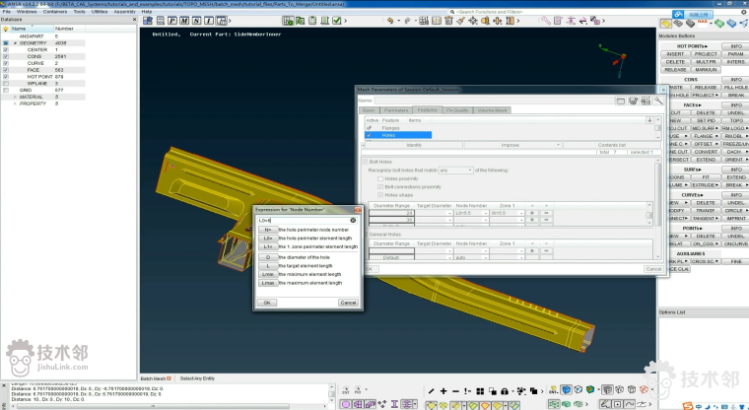Toggle the Holes shape checkbox
Viewport: 749px width, 410px height.
(379, 193)
